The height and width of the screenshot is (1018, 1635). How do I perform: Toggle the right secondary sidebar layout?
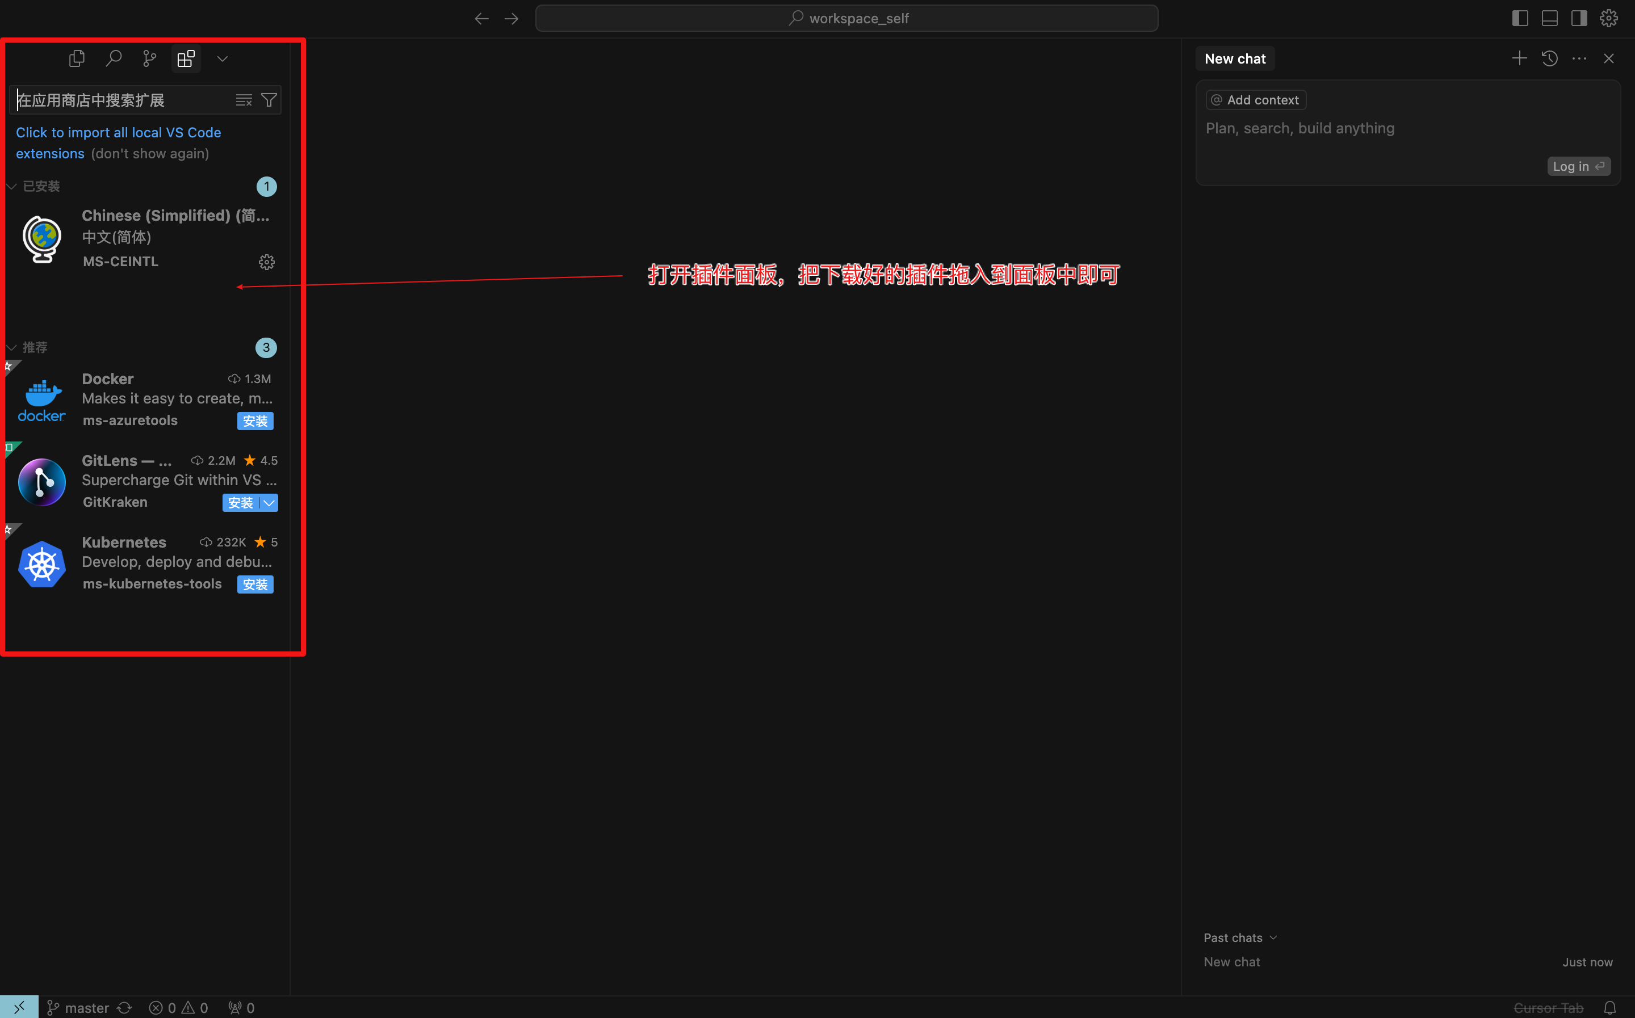1579,18
